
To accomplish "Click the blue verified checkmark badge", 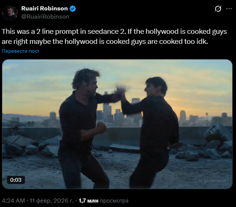I will [73, 9].
